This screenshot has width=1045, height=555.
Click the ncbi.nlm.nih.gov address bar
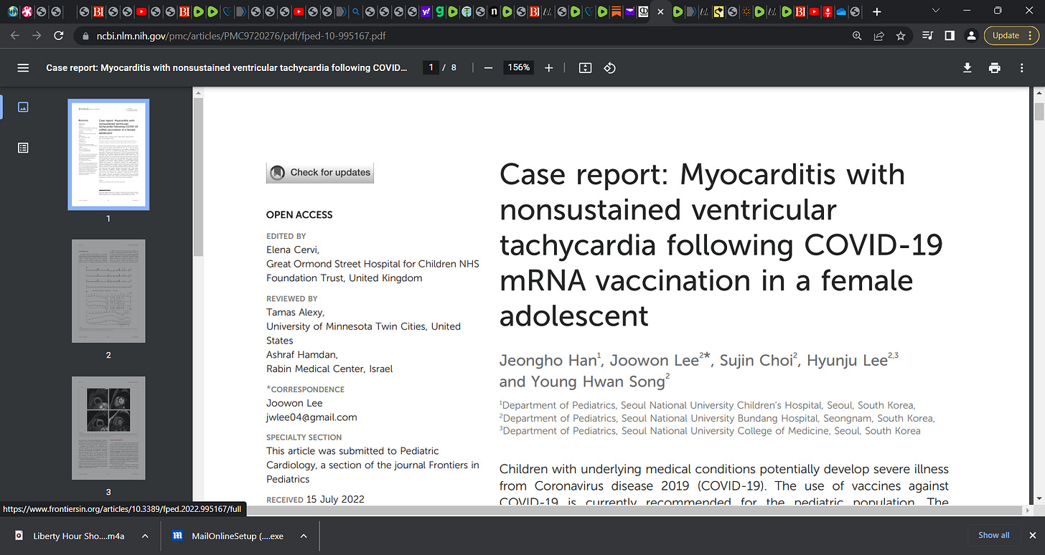point(459,36)
